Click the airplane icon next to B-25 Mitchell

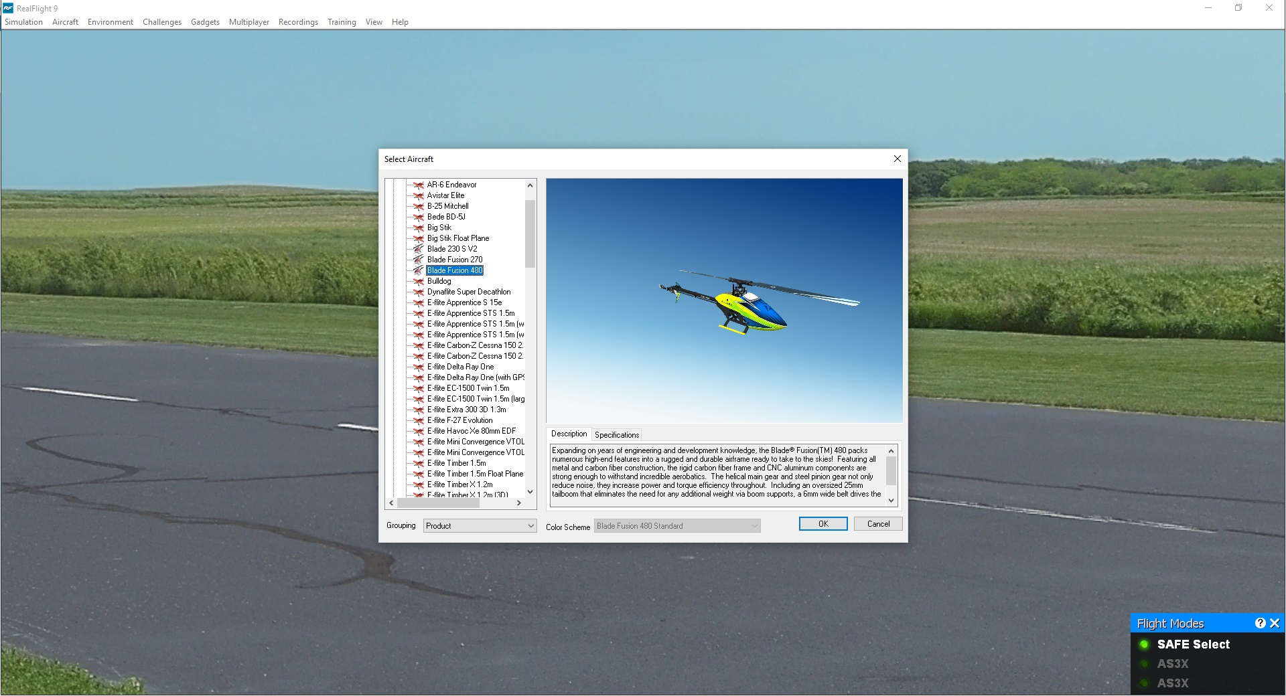419,206
